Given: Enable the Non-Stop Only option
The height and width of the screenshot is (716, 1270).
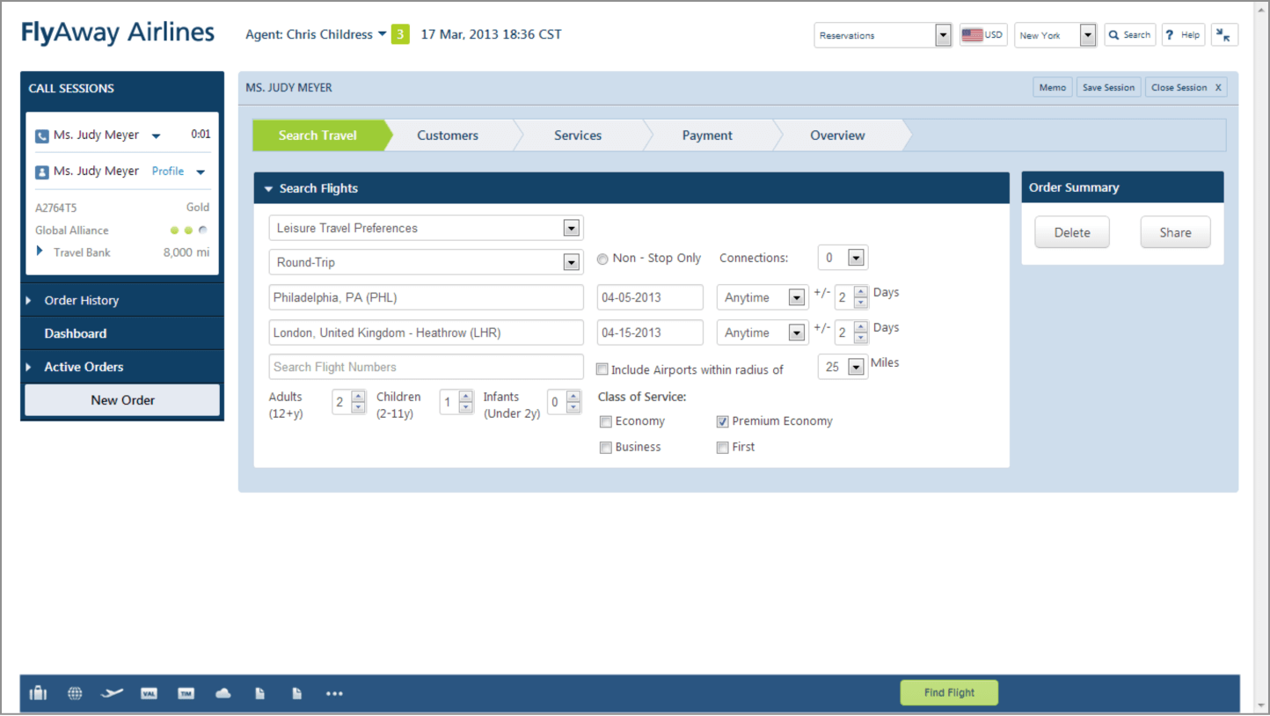Looking at the screenshot, I should coord(602,259).
